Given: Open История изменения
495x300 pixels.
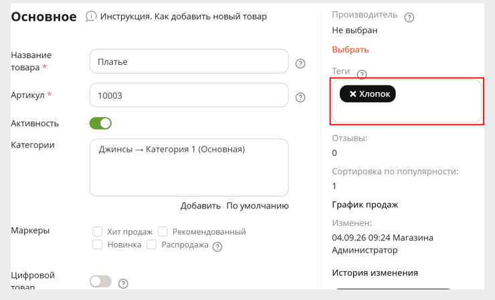Looking at the screenshot, I should pyautogui.click(x=375, y=273).
